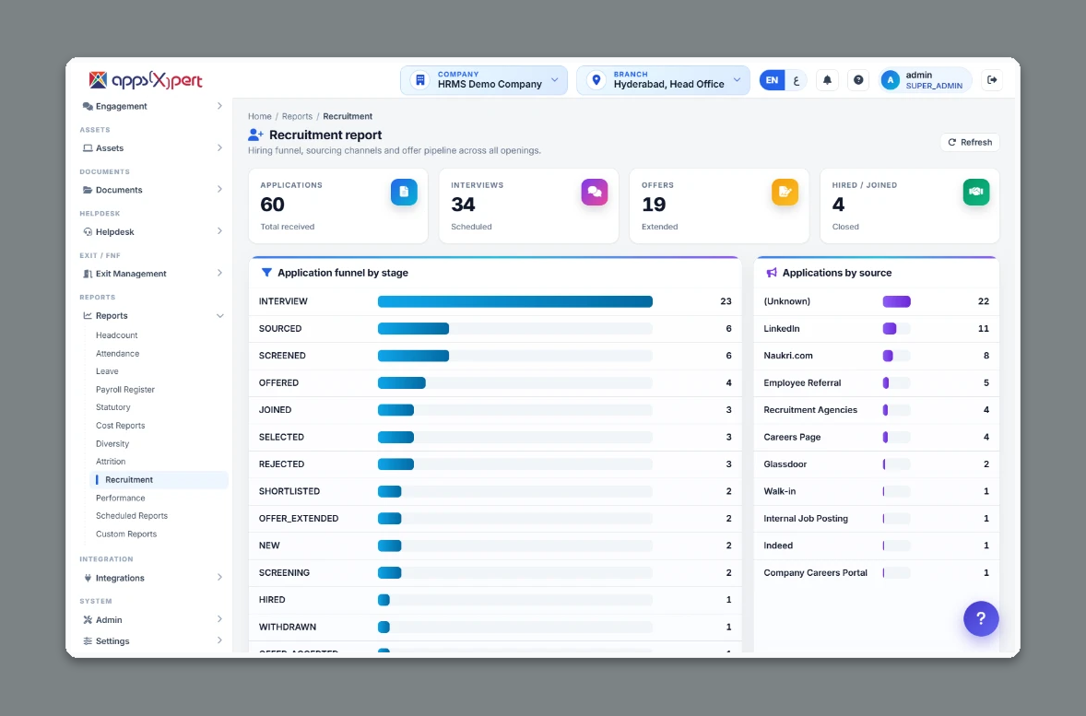This screenshot has height=716, width=1086.
Task: Click the Reports chart icon
Action: (88, 316)
